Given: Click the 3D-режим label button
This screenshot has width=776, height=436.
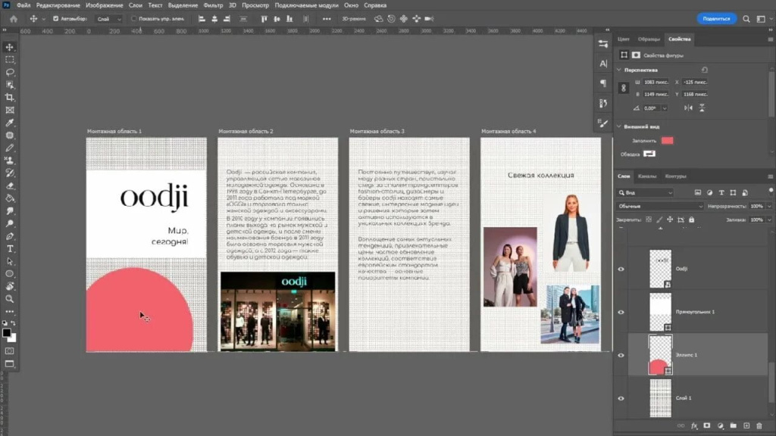Looking at the screenshot, I should point(354,19).
